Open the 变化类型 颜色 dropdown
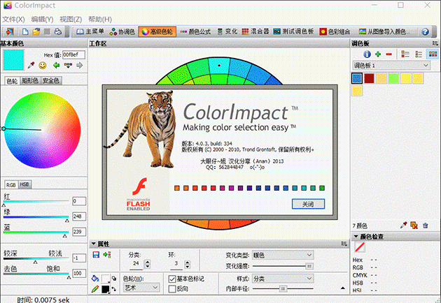This screenshot has height=303, width=441. click(283, 255)
